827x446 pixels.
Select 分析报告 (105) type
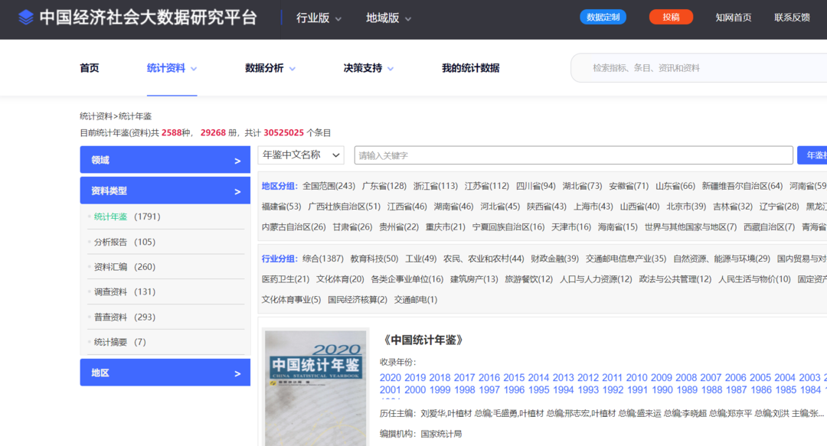coord(125,242)
